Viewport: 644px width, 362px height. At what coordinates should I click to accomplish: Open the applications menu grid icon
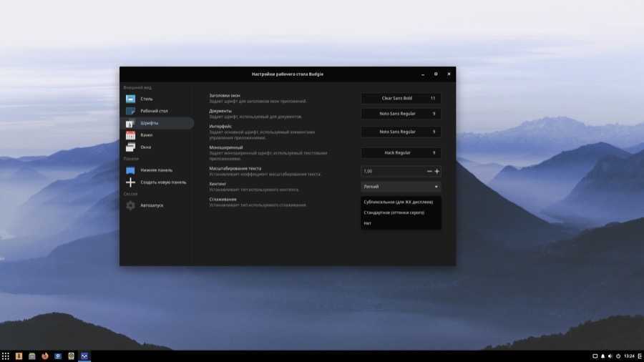[x=5, y=356]
